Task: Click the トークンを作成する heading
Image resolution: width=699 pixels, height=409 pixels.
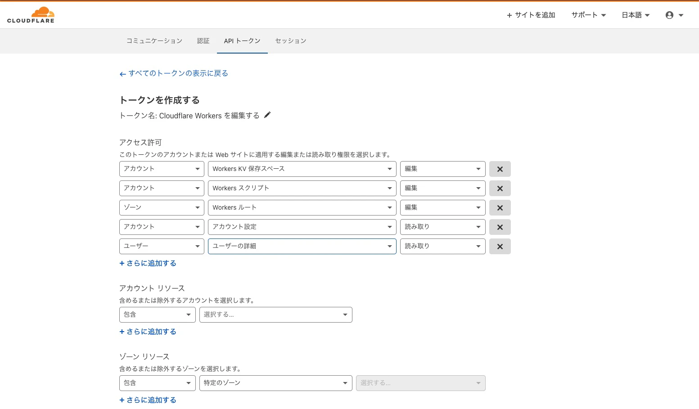Action: [159, 100]
